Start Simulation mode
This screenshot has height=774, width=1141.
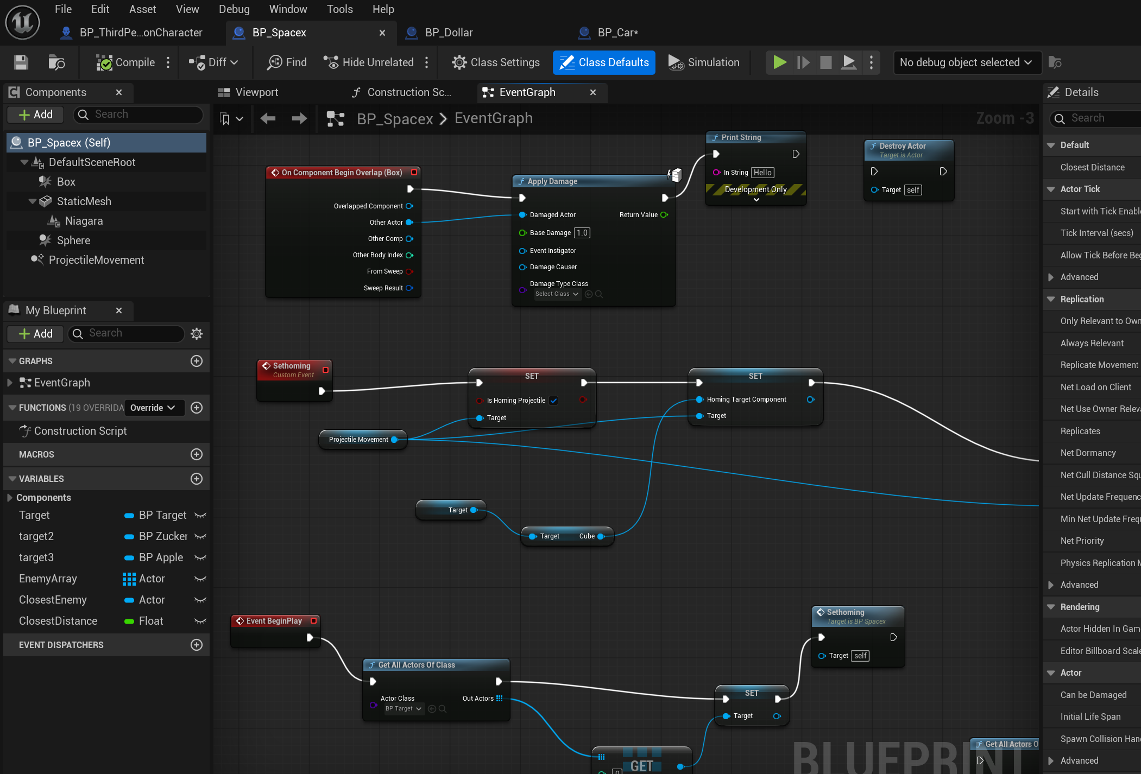[x=704, y=62]
